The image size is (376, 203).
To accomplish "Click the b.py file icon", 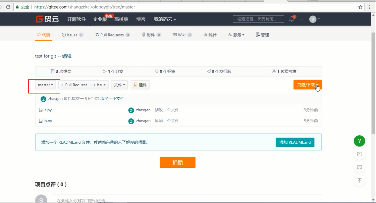I will tap(41, 121).
